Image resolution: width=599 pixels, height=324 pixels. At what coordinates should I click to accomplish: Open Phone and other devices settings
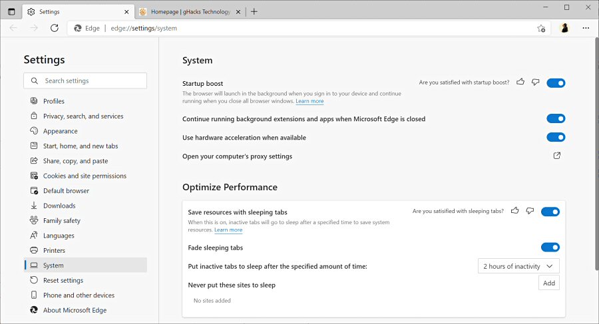point(86,295)
